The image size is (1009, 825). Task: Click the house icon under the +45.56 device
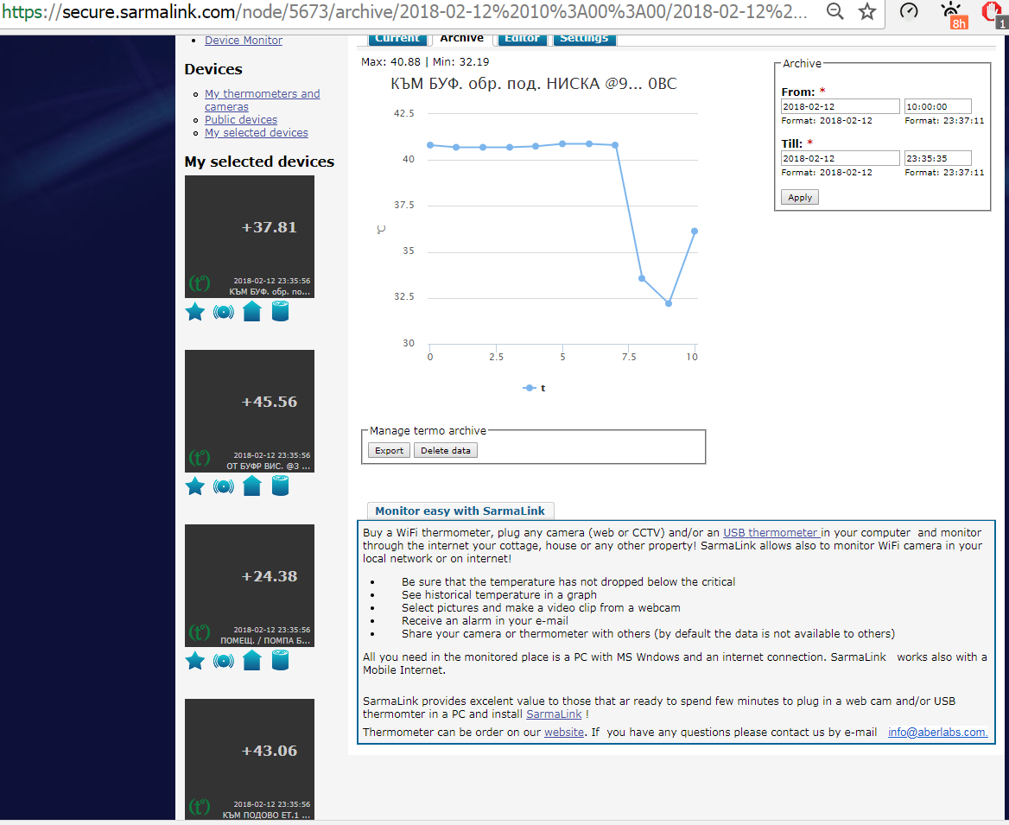pyautogui.click(x=251, y=486)
